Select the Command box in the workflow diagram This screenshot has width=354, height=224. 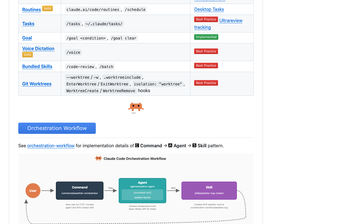[80, 191]
